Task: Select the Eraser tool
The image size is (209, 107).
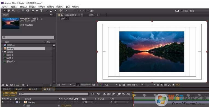Action: 56,11
